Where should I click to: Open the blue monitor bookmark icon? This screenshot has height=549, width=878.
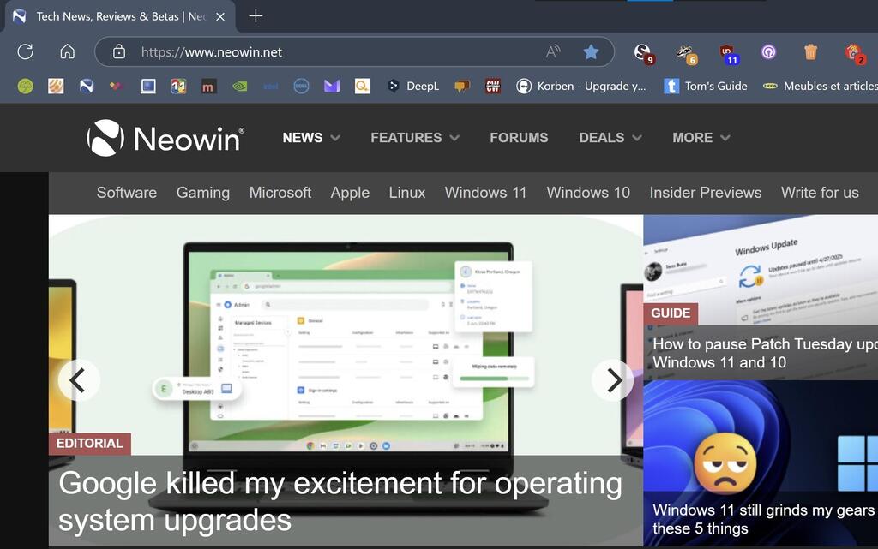point(147,87)
